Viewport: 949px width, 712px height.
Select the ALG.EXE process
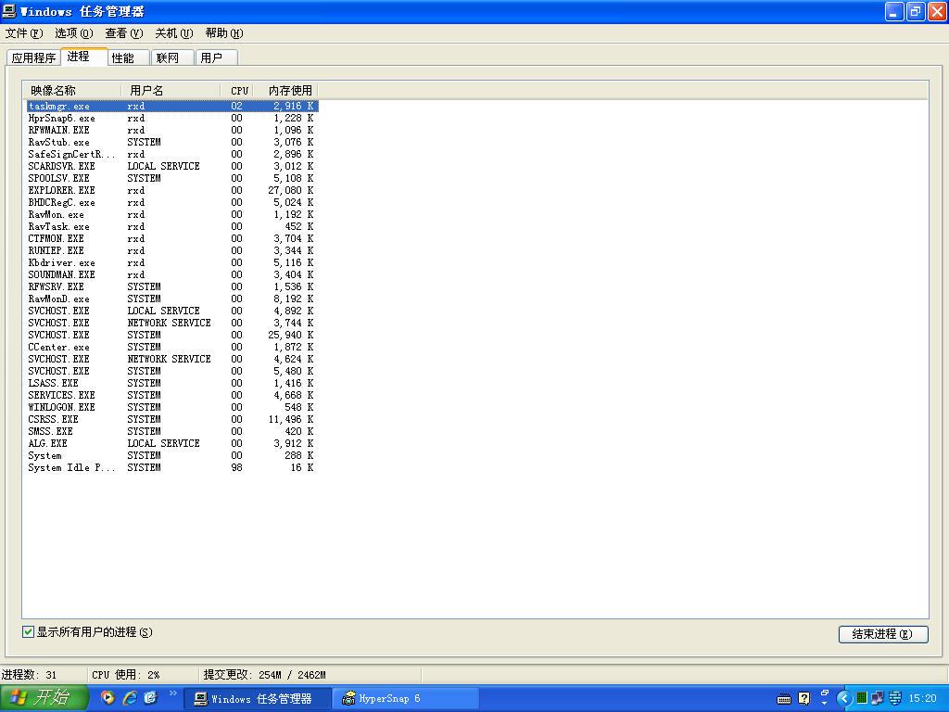pos(171,443)
